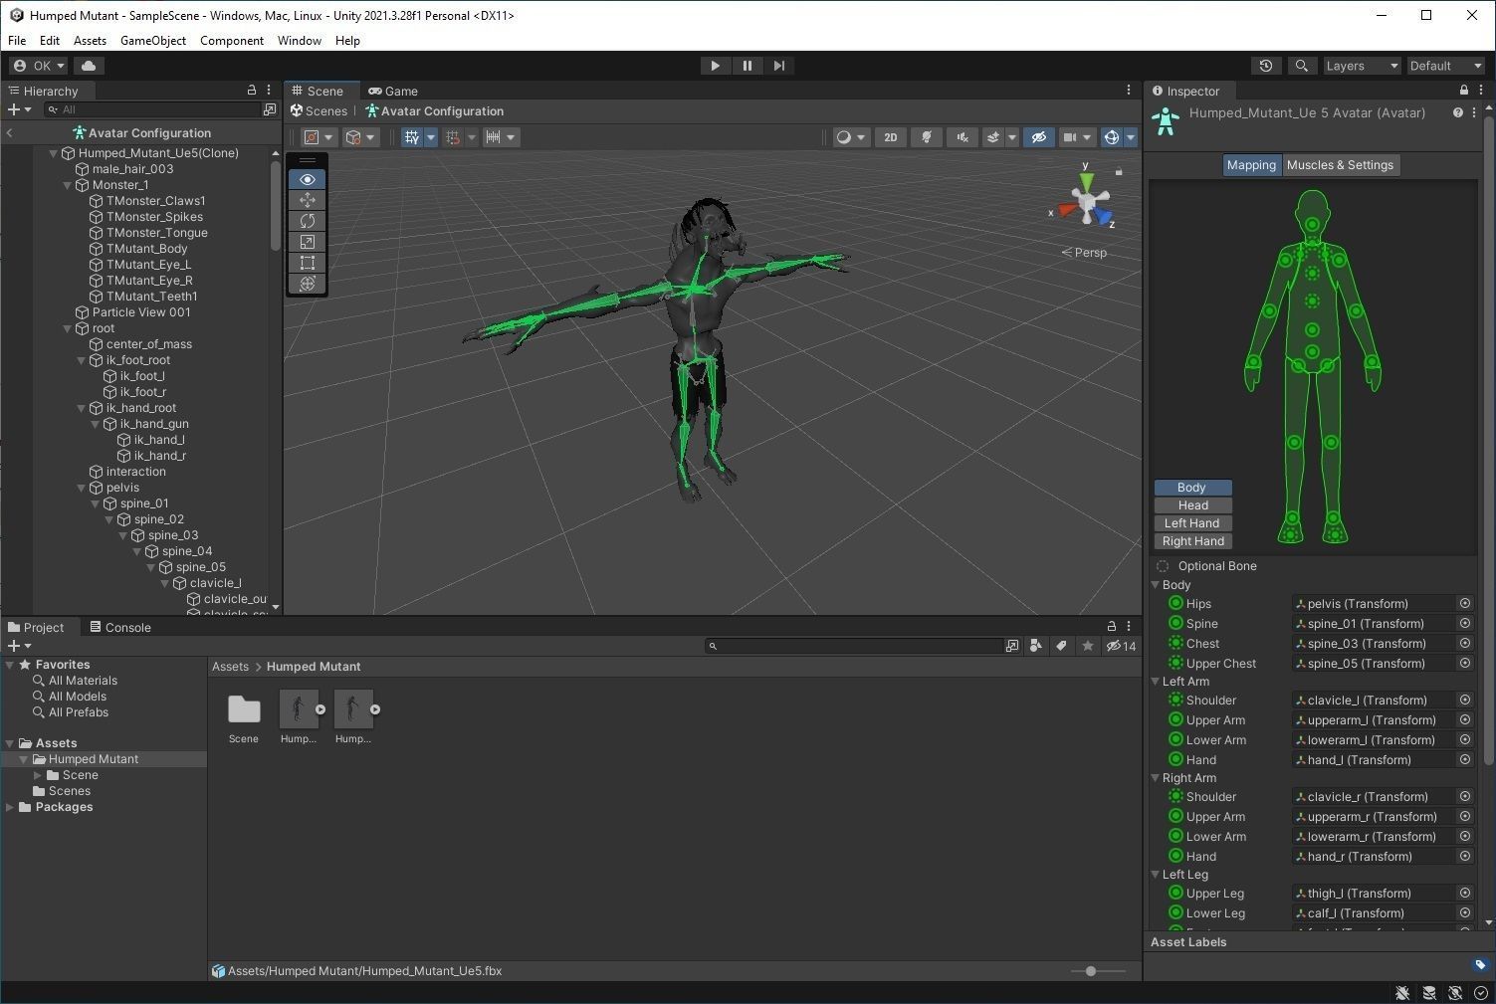Open the Component menu
Viewport: 1496px width, 1004px height.
pyautogui.click(x=232, y=41)
